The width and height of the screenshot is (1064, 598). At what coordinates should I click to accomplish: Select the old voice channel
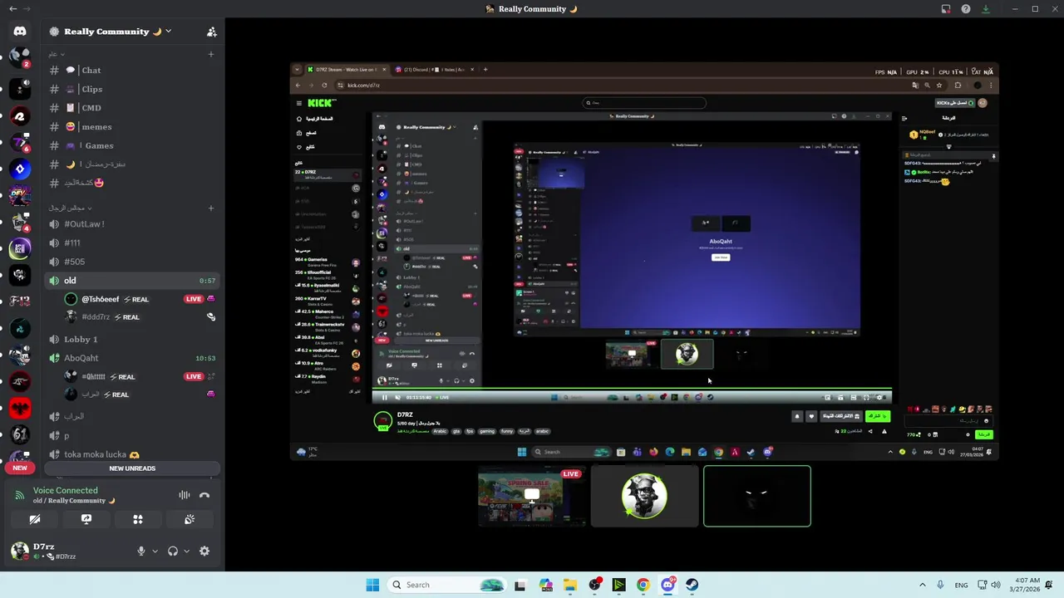(x=133, y=281)
